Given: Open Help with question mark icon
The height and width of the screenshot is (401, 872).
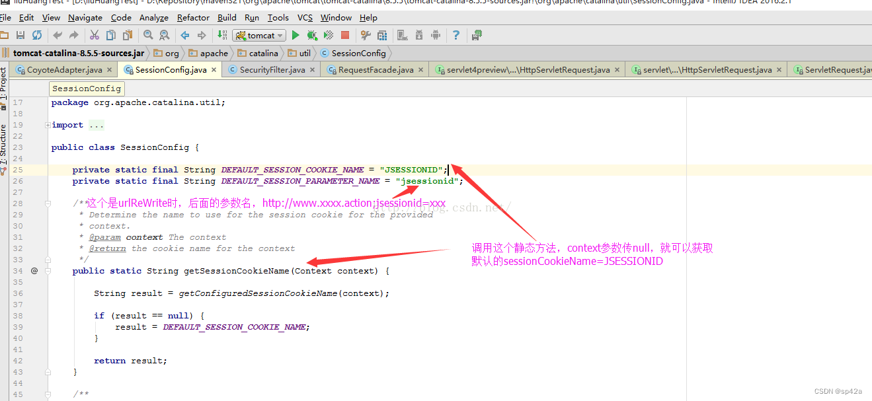Looking at the screenshot, I should [456, 35].
